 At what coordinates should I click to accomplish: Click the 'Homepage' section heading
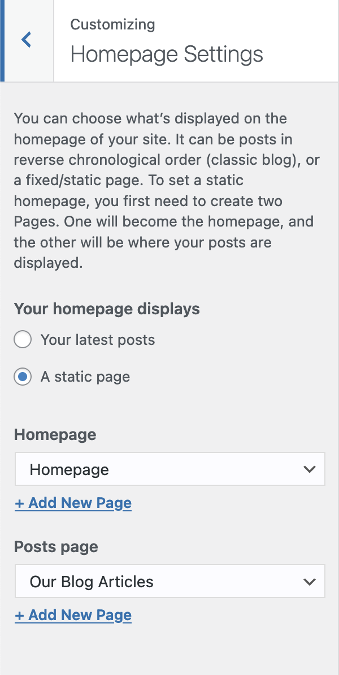(55, 434)
